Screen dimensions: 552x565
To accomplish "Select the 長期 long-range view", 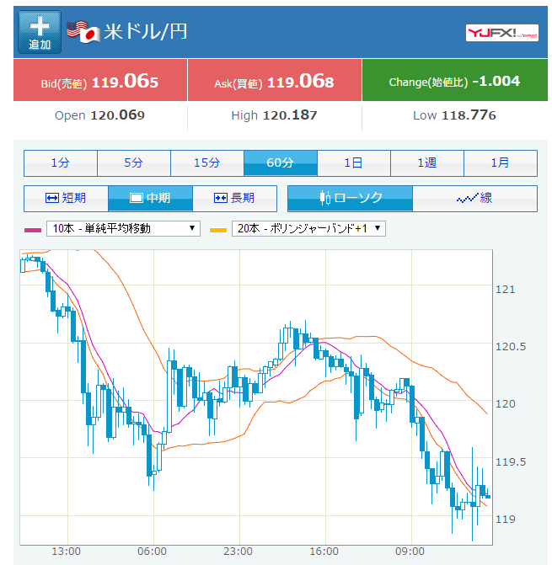I will pyautogui.click(x=234, y=198).
